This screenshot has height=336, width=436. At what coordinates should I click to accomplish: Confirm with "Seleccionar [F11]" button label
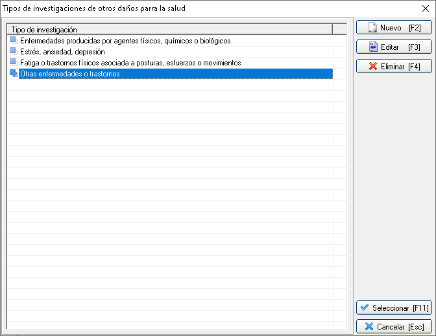coord(400,308)
